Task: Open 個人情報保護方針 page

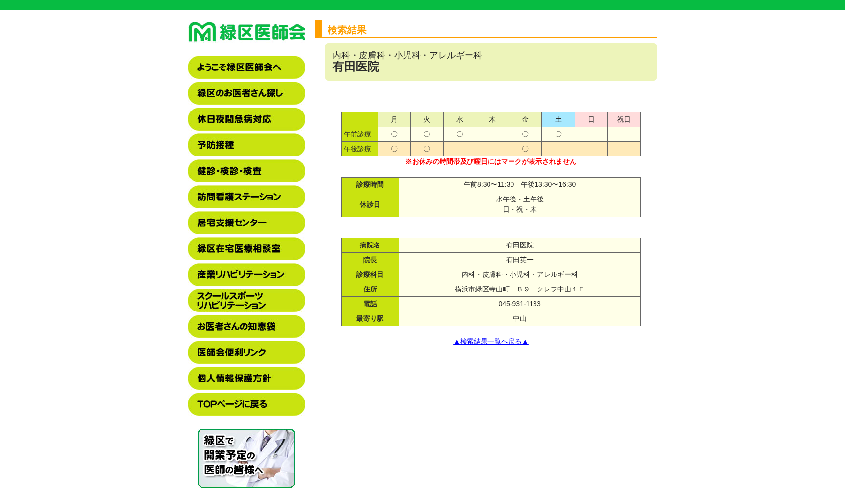Action: (x=246, y=378)
